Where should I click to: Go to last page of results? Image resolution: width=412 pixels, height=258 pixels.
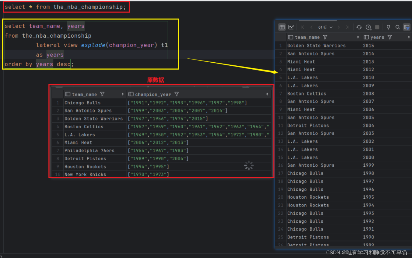coord(347,27)
